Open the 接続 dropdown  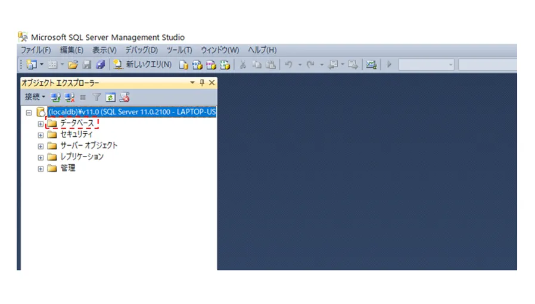pyautogui.click(x=35, y=97)
